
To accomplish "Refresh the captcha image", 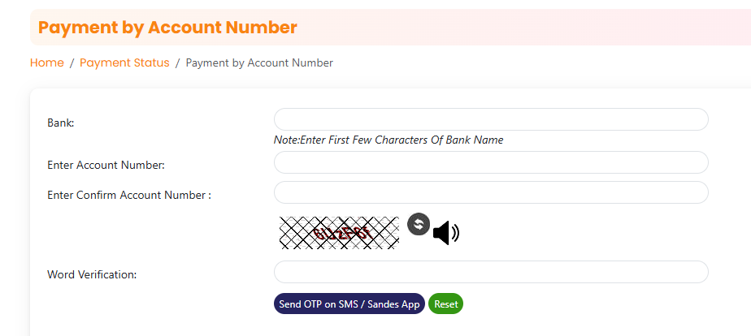I will pos(419,224).
